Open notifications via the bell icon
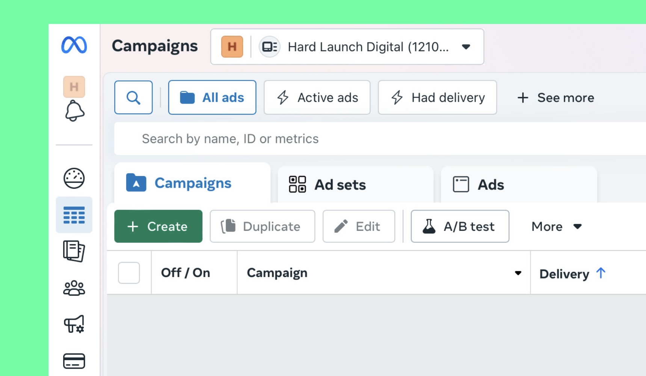This screenshot has height=376, width=646. (74, 111)
